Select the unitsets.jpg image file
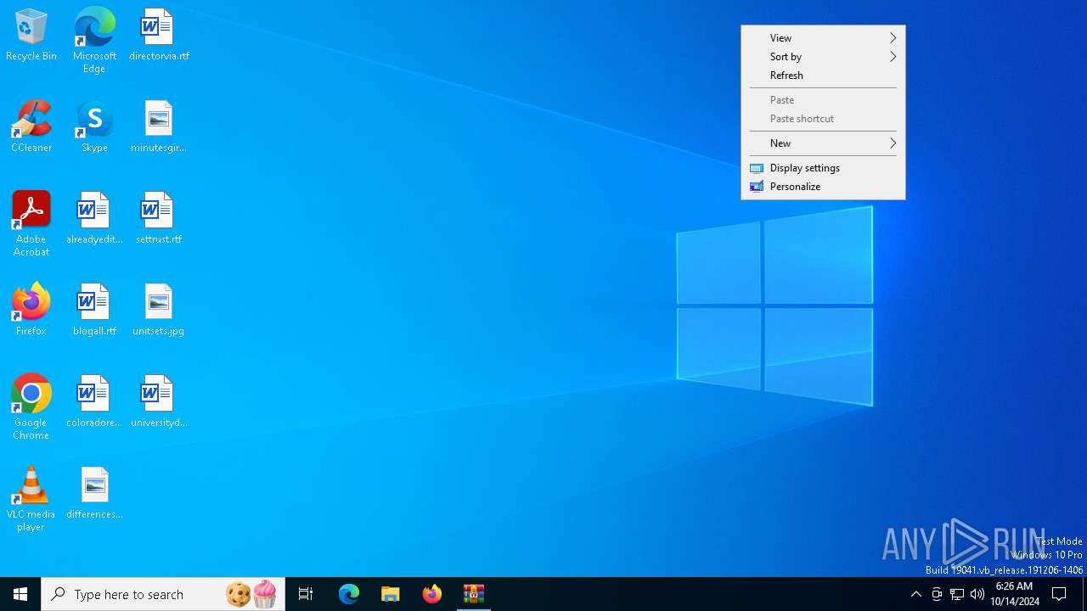This screenshot has height=611, width=1087. tap(159, 311)
